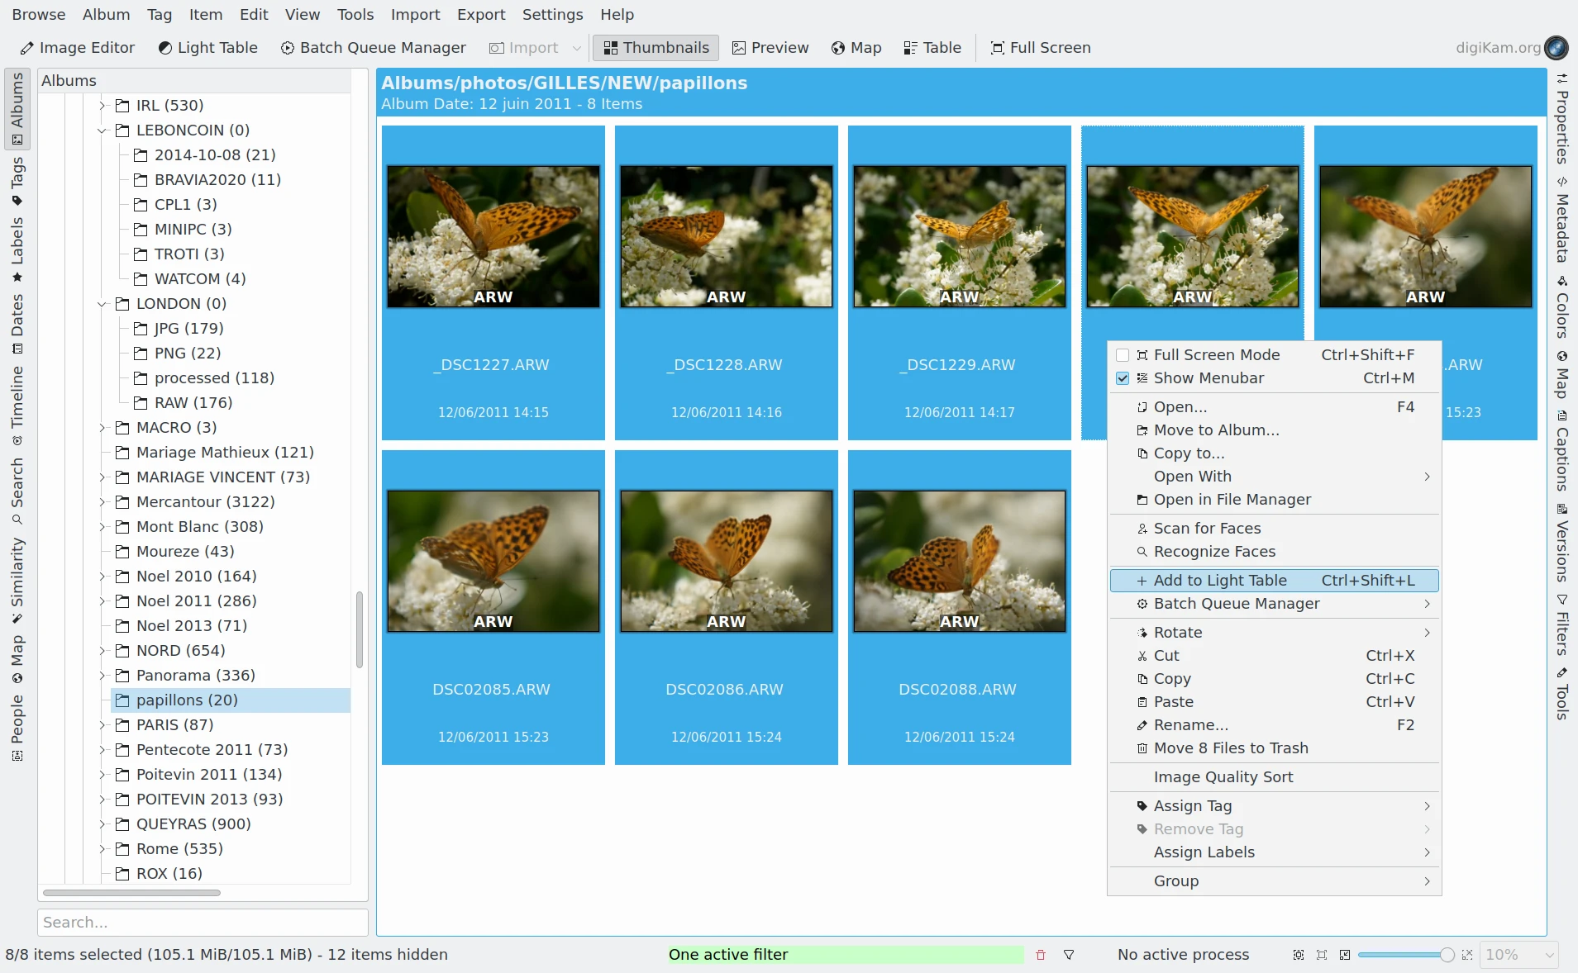The height and width of the screenshot is (973, 1578).
Task: Open the Export menu
Action: (480, 15)
